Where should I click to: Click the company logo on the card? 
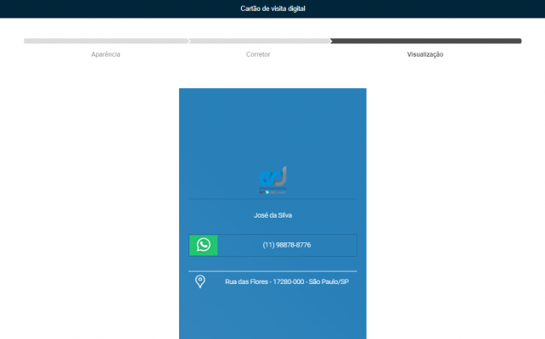[x=272, y=180]
